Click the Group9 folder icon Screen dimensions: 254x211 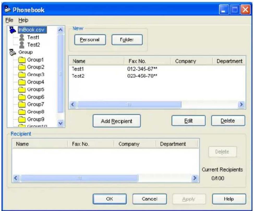(x=22, y=119)
